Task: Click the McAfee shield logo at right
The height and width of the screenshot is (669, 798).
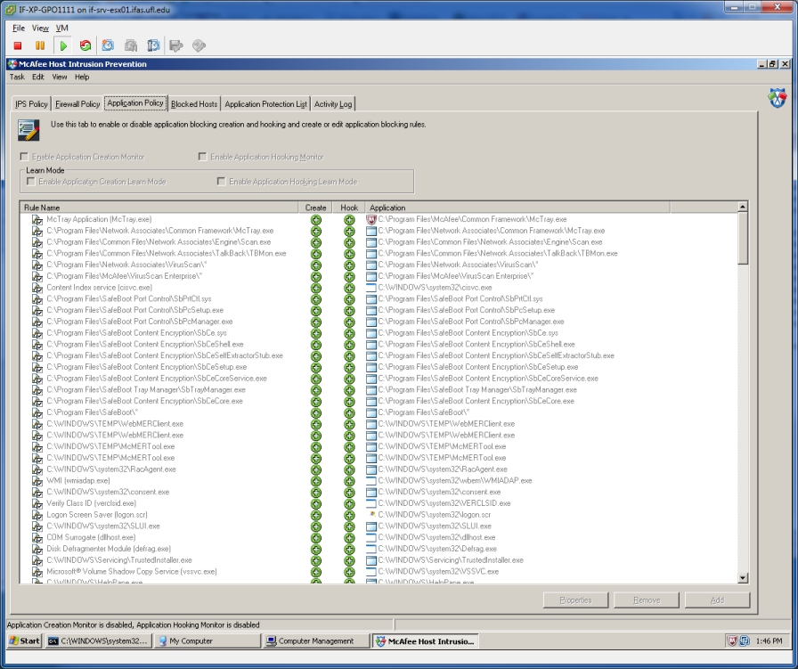Action: point(778,98)
